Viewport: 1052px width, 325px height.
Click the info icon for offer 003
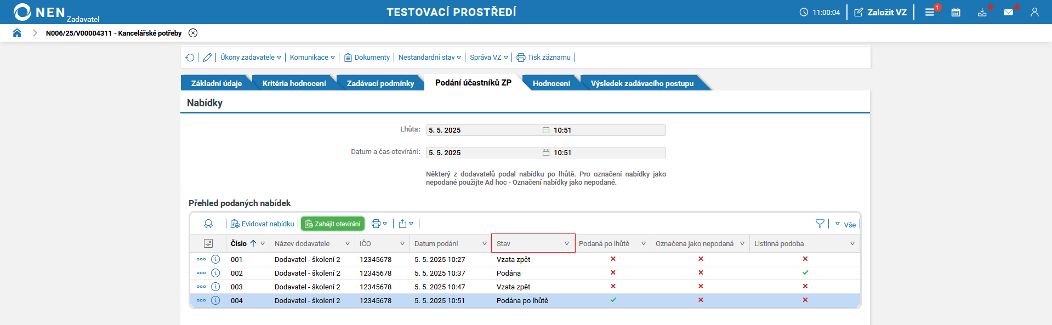215,287
